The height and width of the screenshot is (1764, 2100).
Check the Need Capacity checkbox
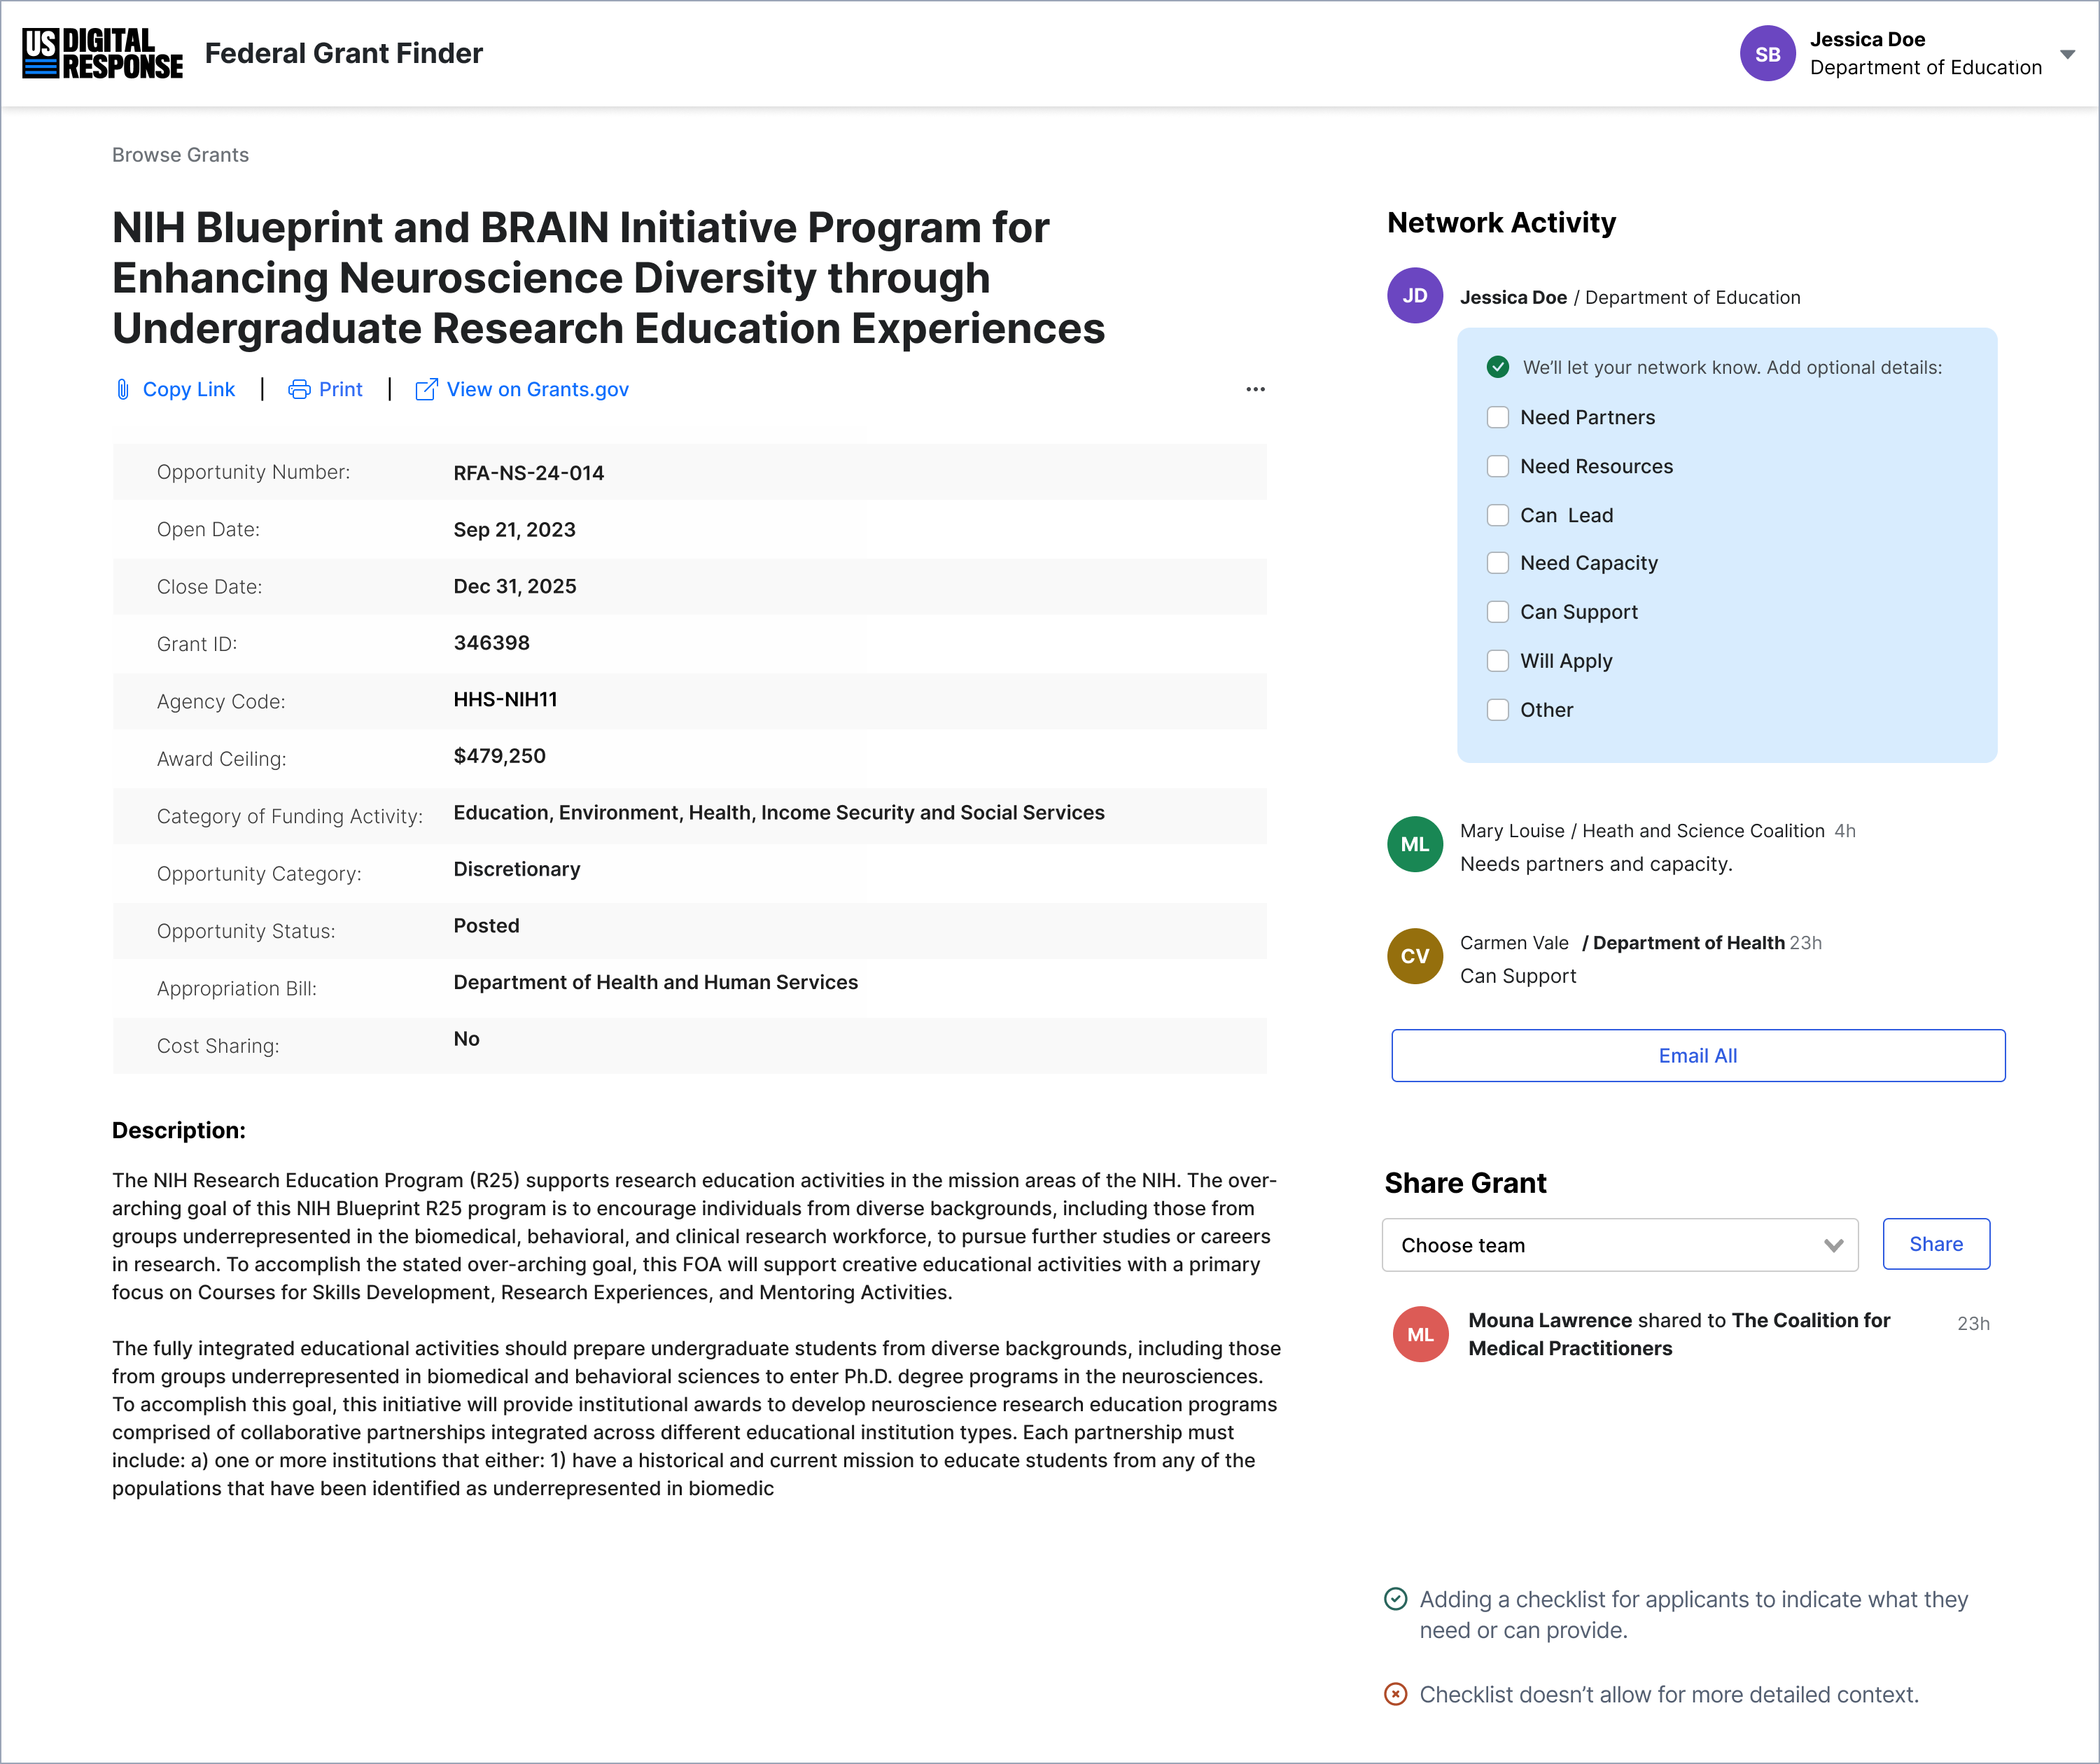(1497, 563)
